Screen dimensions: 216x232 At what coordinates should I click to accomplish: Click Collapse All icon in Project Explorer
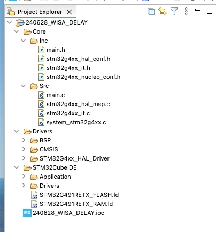[151, 12]
